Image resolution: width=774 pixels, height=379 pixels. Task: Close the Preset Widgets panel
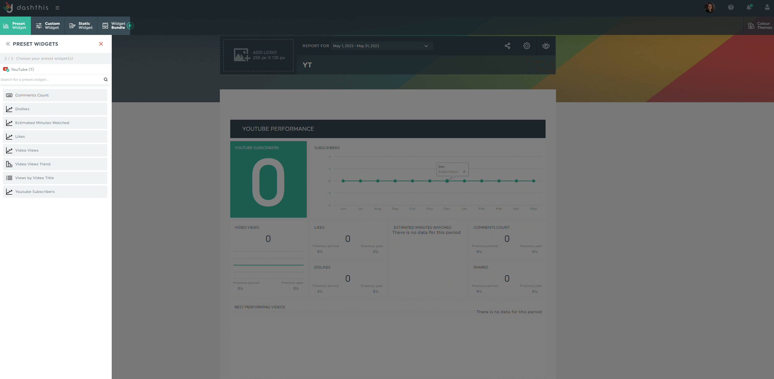point(101,44)
